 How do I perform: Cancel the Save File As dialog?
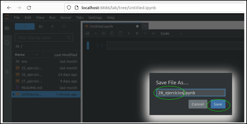[x=198, y=104]
